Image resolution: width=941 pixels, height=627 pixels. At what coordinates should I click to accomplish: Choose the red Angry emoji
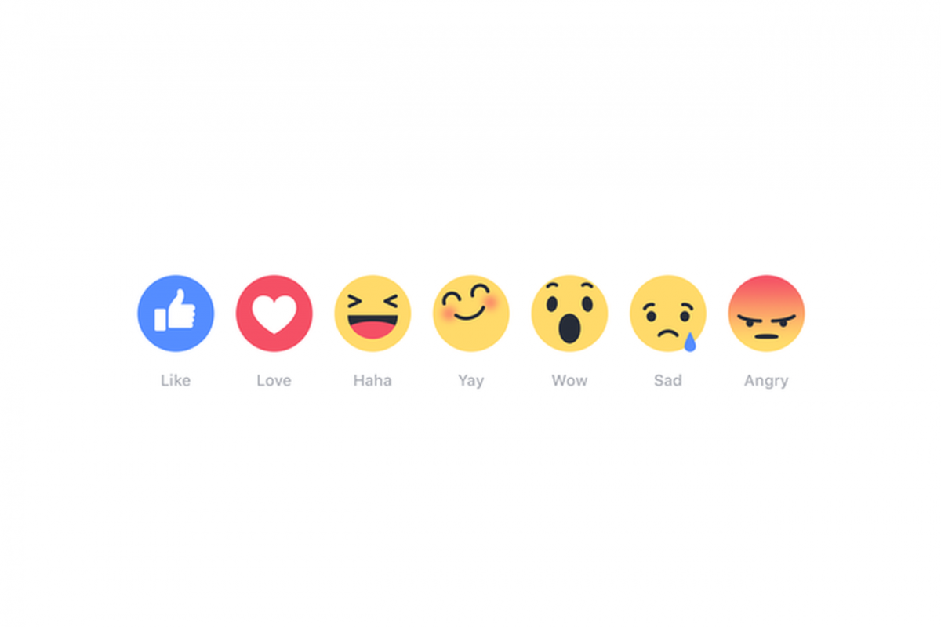pyautogui.click(x=766, y=313)
